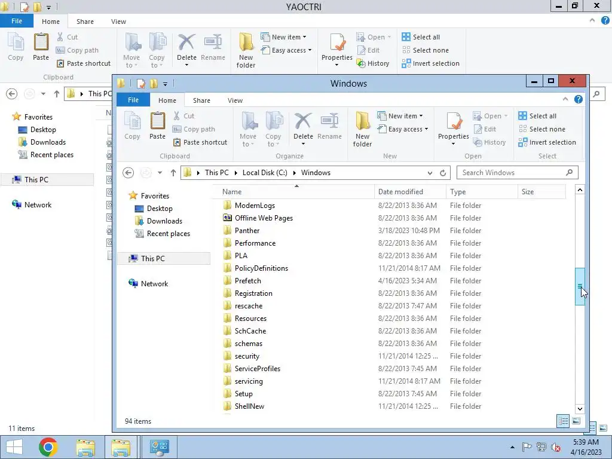Open New item dropdown in YAOCTRI window
612x459 pixels.
coord(284,37)
